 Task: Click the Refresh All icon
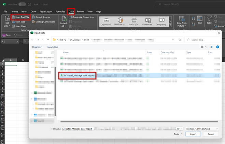pyautogui.click(x=64, y=19)
